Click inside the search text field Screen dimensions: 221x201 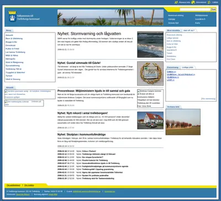tap(195, 9)
